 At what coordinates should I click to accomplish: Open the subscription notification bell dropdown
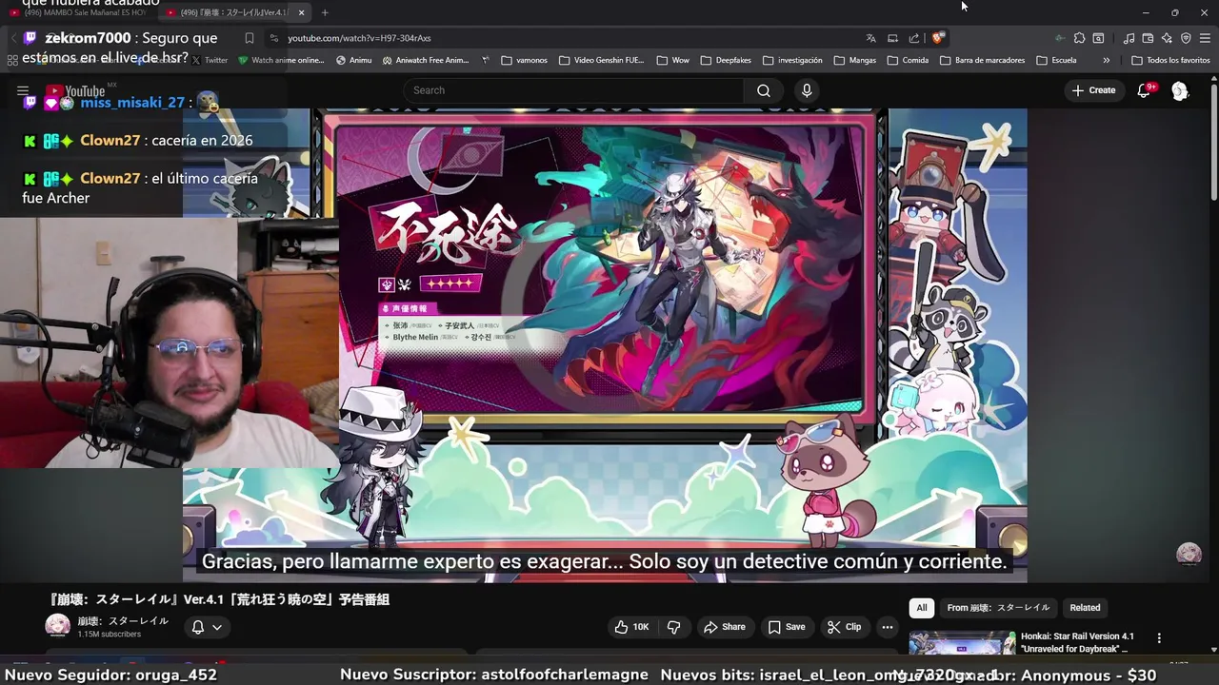click(x=207, y=627)
